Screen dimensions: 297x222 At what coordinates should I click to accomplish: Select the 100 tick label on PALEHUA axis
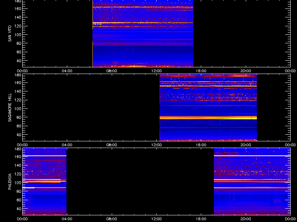[18, 183]
